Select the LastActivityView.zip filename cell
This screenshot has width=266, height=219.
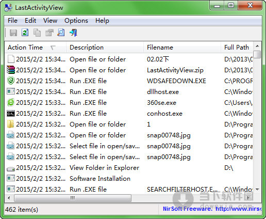(175, 70)
